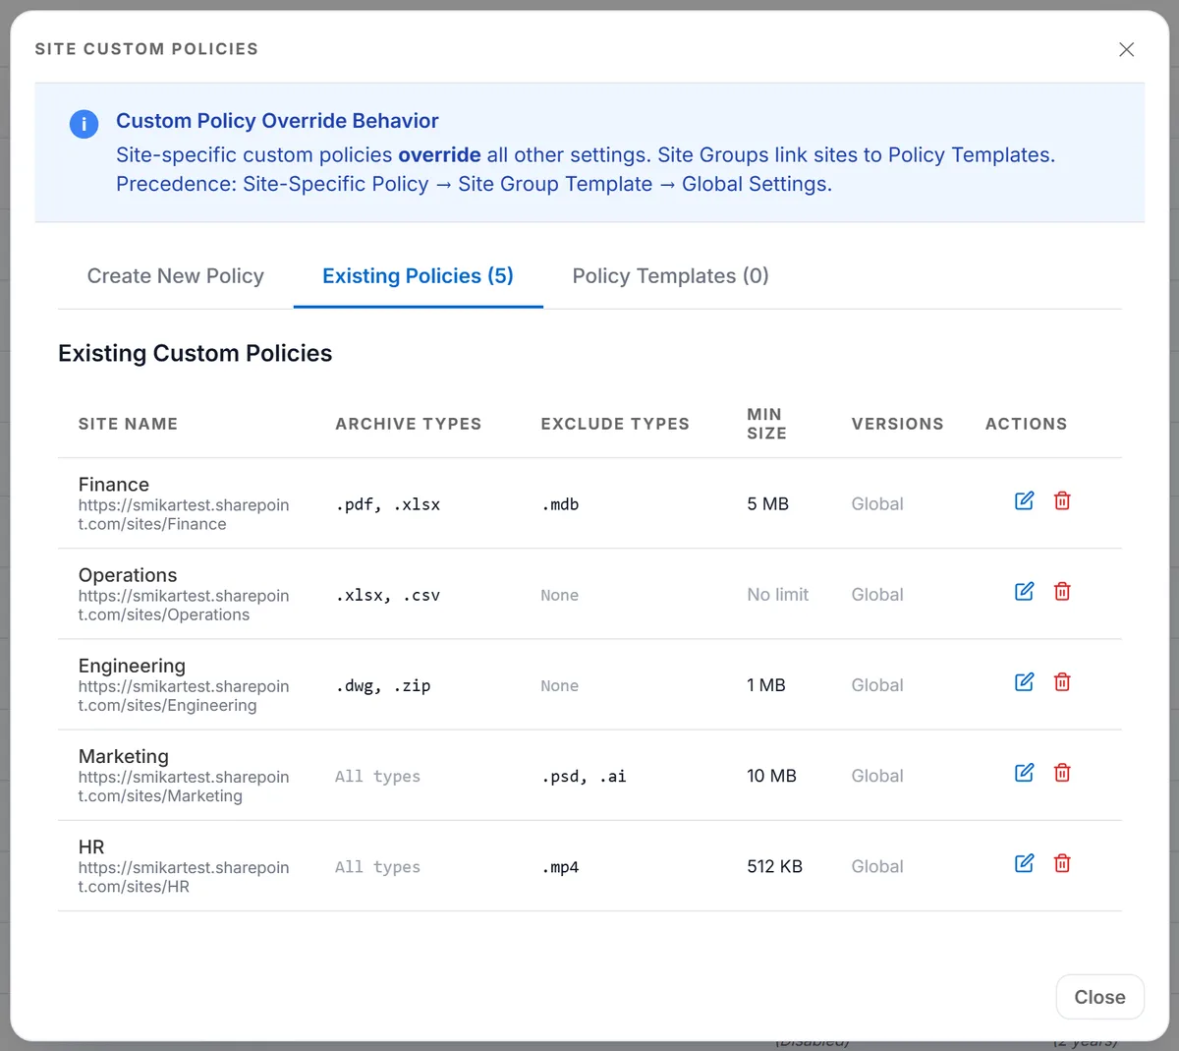Click the 'SITE CUSTOM POLICIES' dialog title
Screen dimensions: 1179x1051
[146, 49]
